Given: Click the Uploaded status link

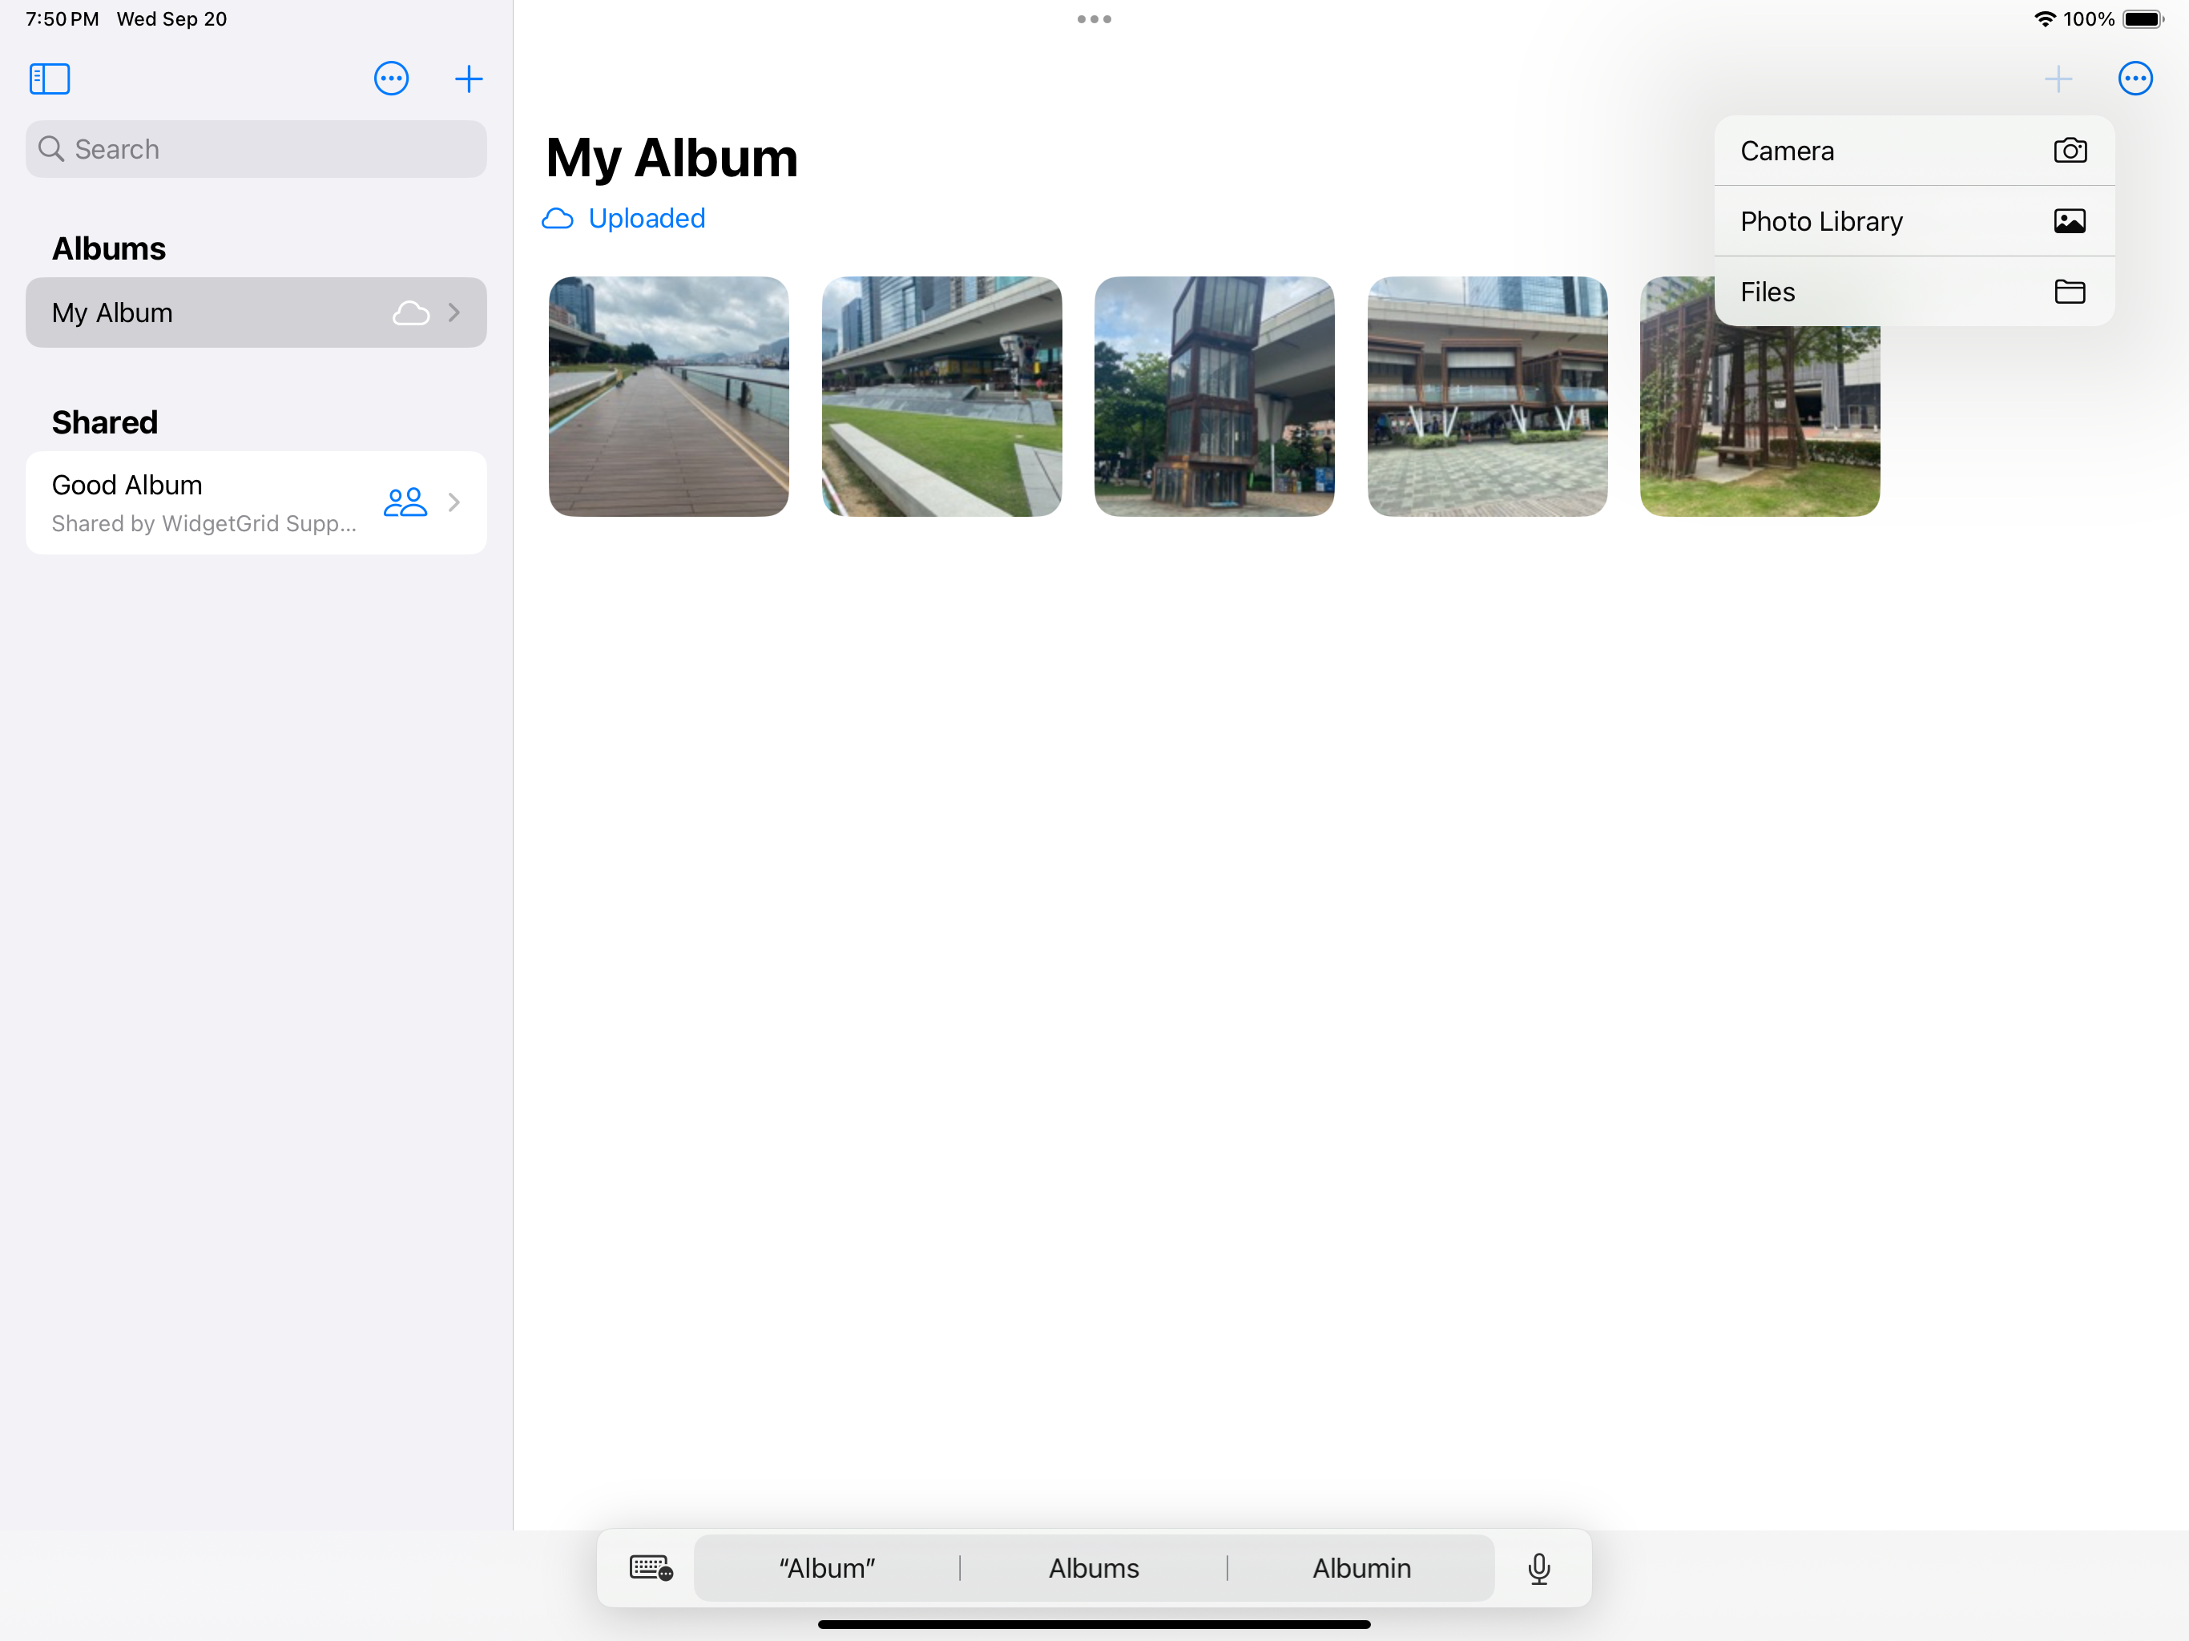Looking at the screenshot, I should click(x=647, y=218).
